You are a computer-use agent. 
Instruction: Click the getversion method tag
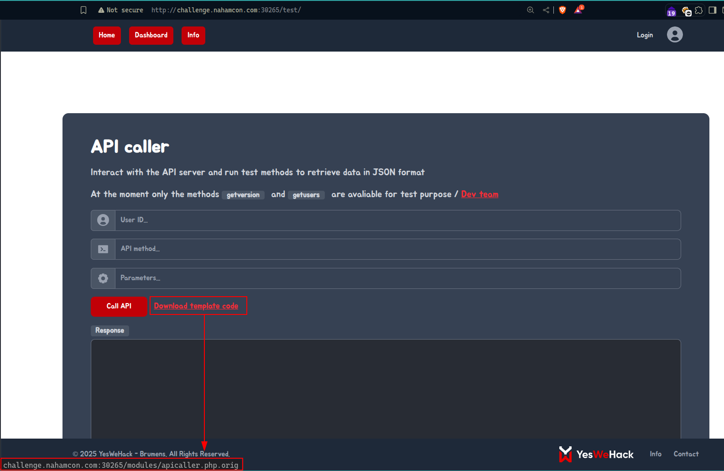point(243,195)
